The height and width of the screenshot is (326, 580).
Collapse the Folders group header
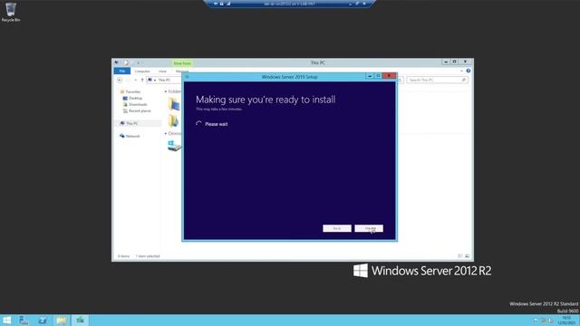point(166,91)
